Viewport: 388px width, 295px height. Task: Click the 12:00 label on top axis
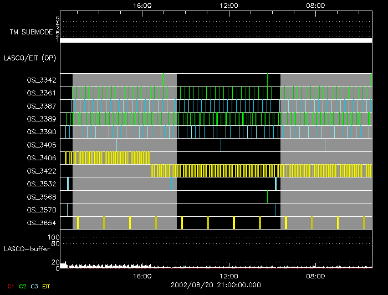pyautogui.click(x=229, y=5)
